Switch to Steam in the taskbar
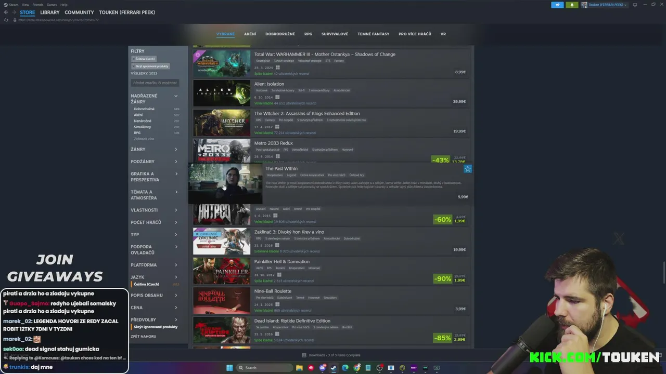Screen dimensions: 666x374 click(x=334, y=368)
